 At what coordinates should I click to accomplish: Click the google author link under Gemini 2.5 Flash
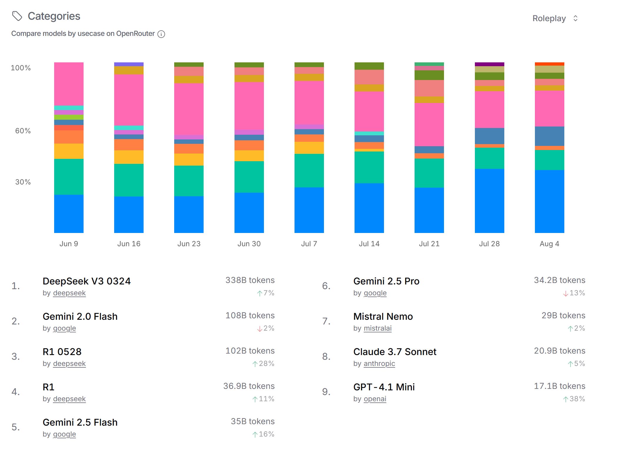click(64, 434)
